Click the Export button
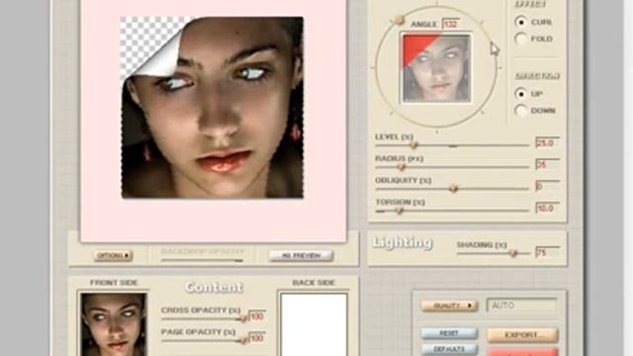Image resolution: width=633 pixels, height=356 pixels. pyautogui.click(x=522, y=334)
